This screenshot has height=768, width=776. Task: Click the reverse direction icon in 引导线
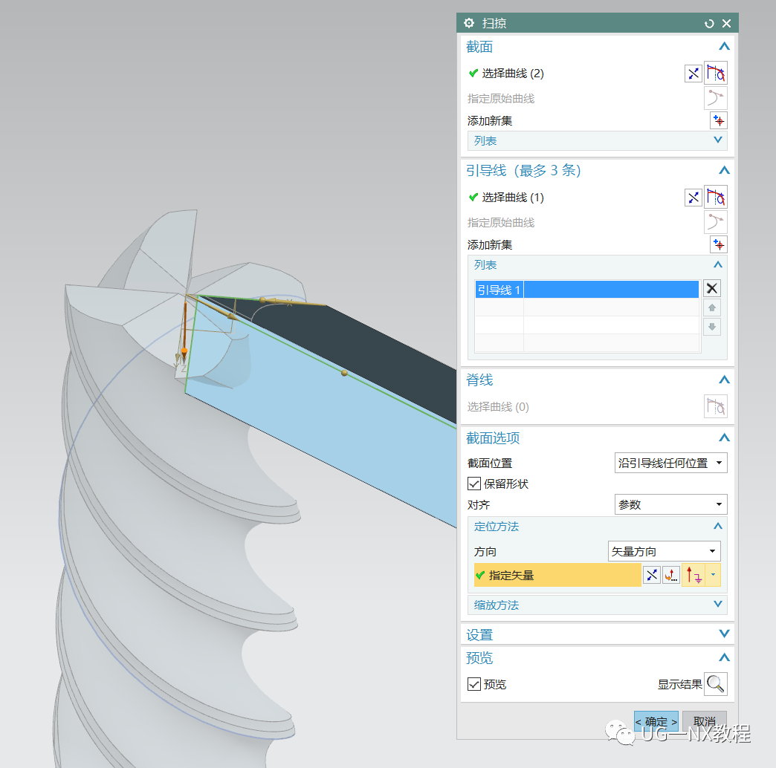click(693, 198)
